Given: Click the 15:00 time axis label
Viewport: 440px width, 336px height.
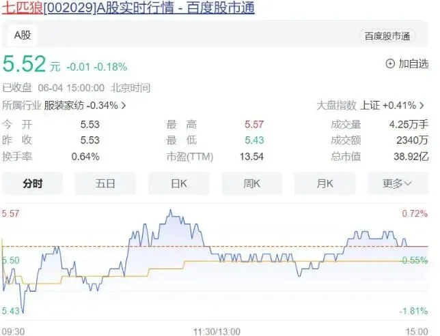Looking at the screenshot, I should click(417, 332).
